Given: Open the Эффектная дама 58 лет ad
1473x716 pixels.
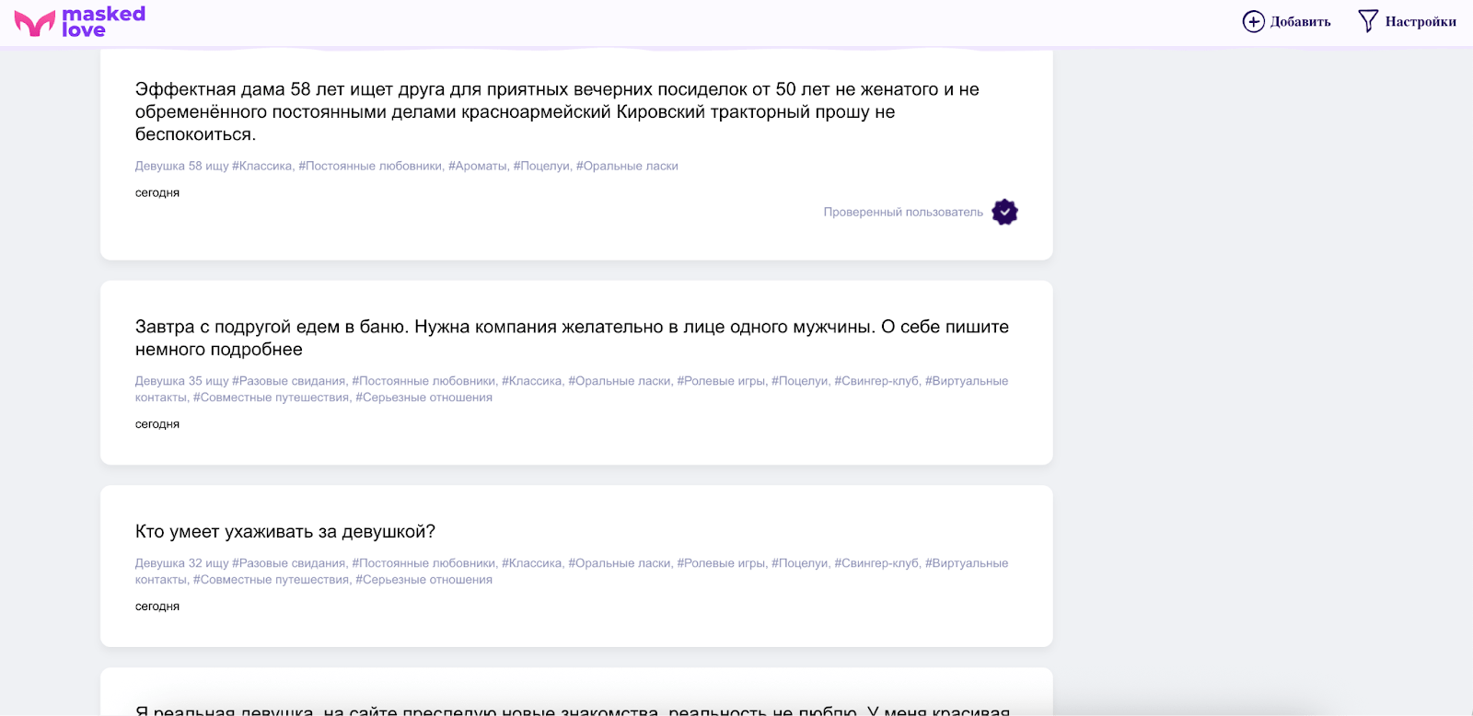Looking at the screenshot, I should pos(557,111).
